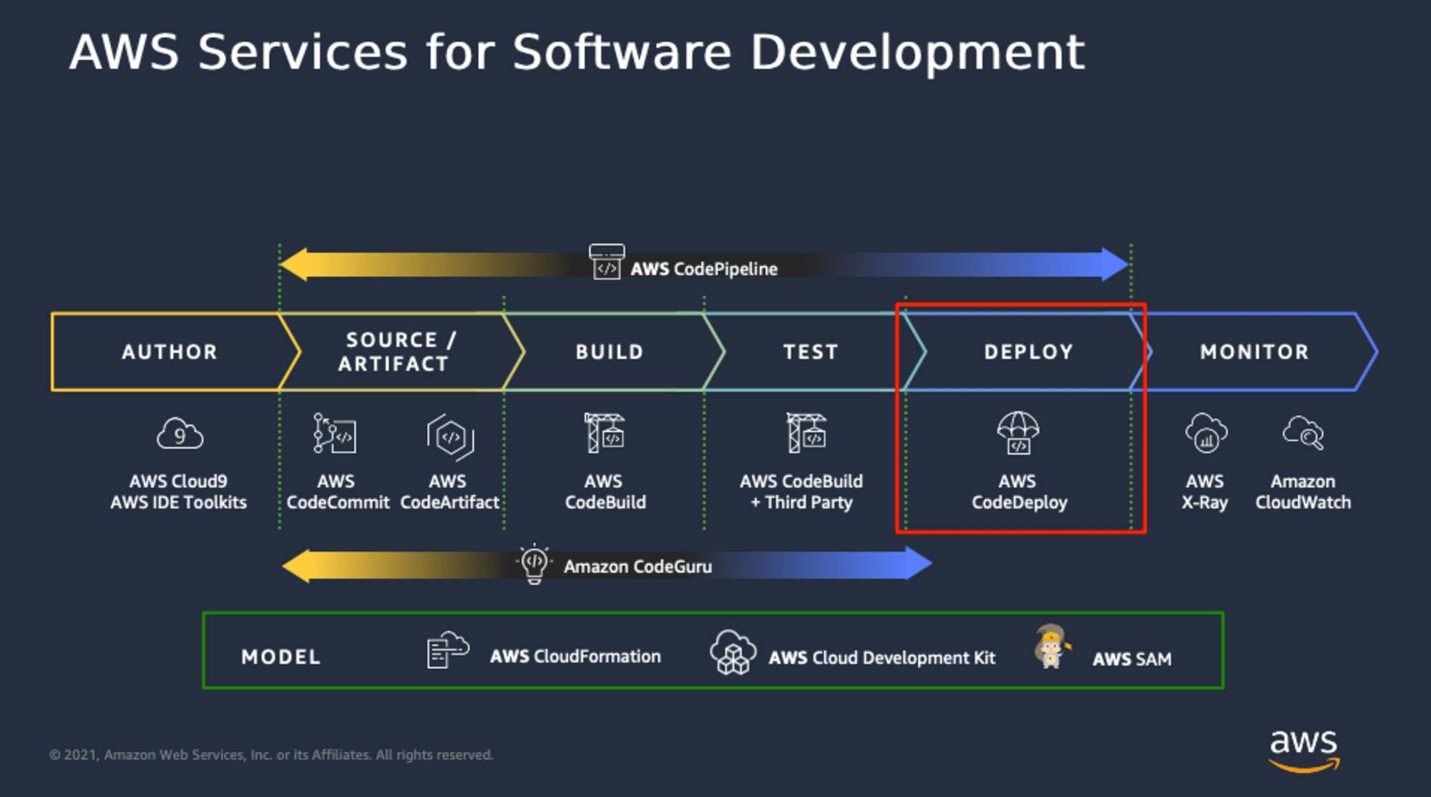Click the AWS CodeArtifact hexagon icon
Viewport: 1431px width, 797px height.
tap(451, 436)
